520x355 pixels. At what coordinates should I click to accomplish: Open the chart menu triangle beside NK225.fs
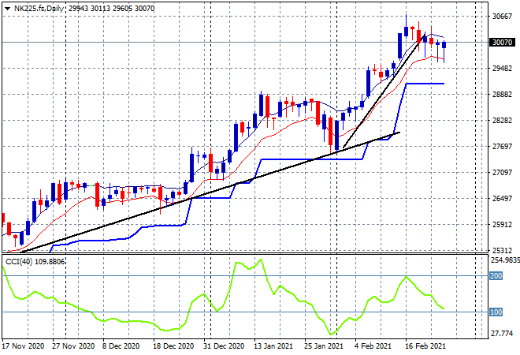point(7,9)
